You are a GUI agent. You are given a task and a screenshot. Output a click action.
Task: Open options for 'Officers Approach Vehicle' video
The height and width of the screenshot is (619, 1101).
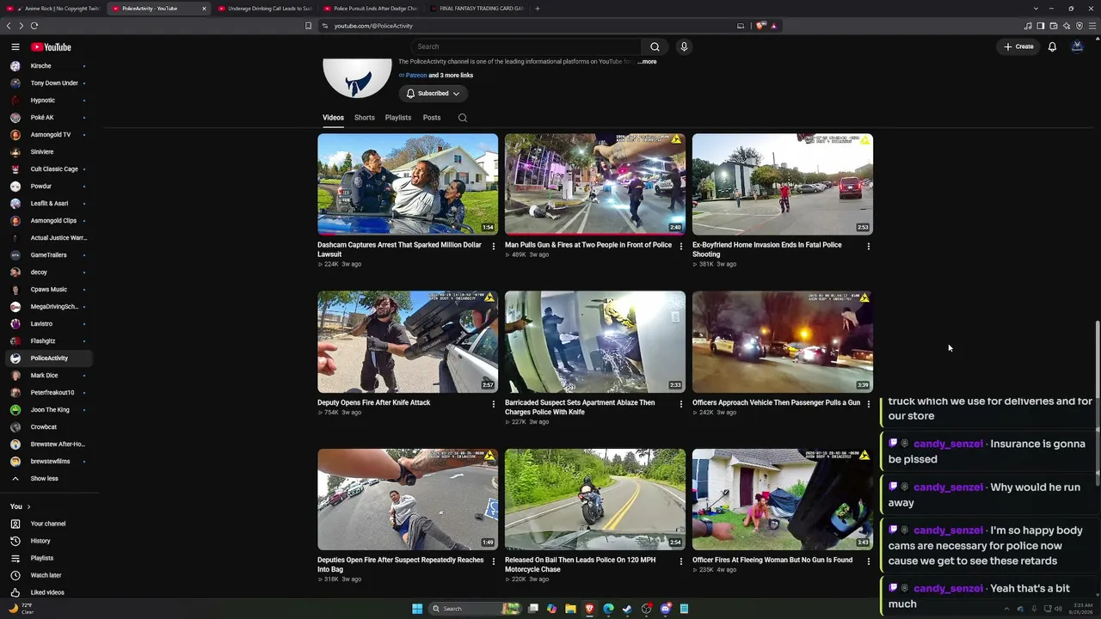(x=869, y=404)
